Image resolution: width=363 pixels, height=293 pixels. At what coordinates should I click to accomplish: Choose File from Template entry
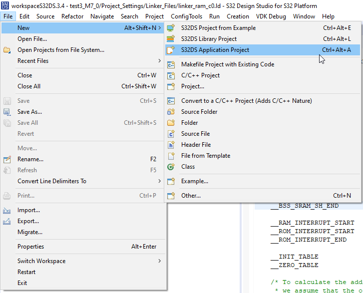[206, 156]
